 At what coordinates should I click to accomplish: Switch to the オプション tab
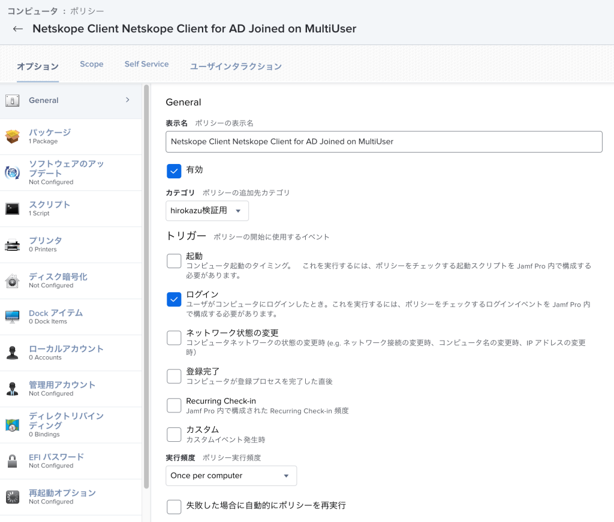tap(38, 66)
